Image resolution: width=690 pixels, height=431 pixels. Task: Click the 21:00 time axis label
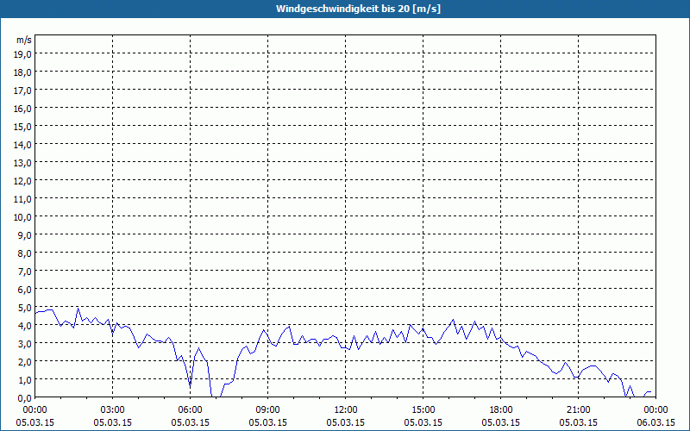(x=578, y=410)
